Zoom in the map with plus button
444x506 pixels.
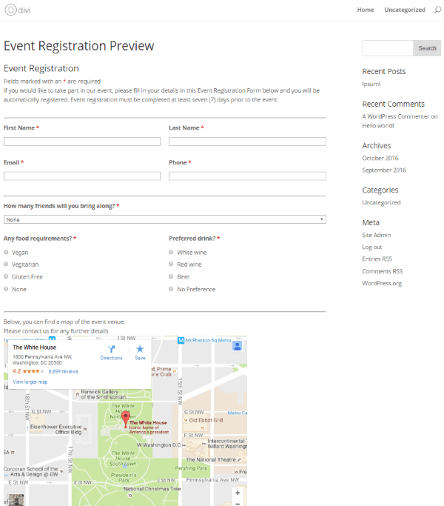pos(238,493)
